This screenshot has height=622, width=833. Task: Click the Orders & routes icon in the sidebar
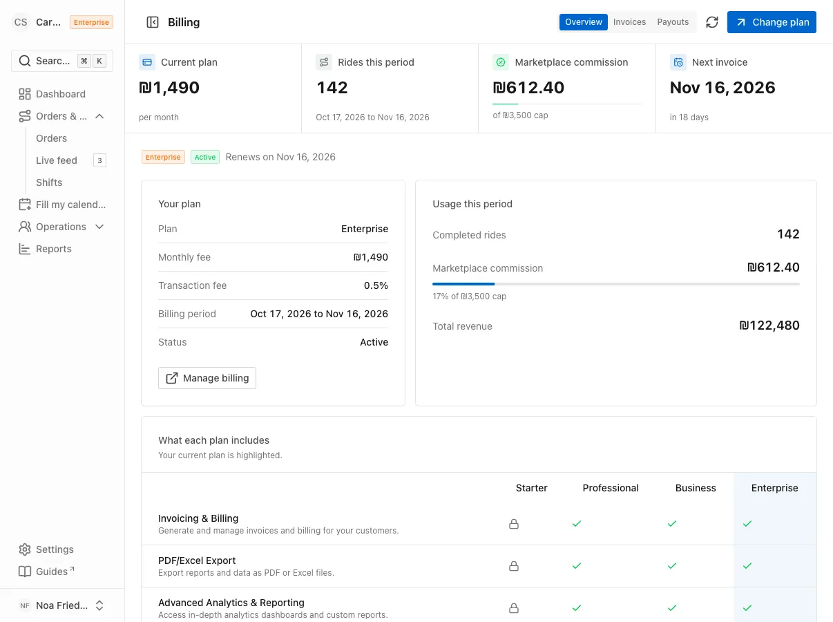[x=25, y=116]
